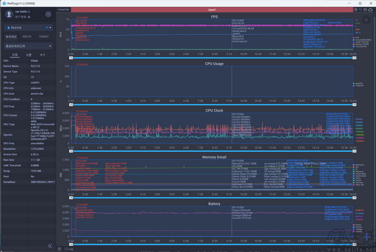This screenshot has width=376, height=252.
Task: Toggle Dalvik Heap in the Memory Detail legend
Action: pyautogui.click(x=359, y=174)
